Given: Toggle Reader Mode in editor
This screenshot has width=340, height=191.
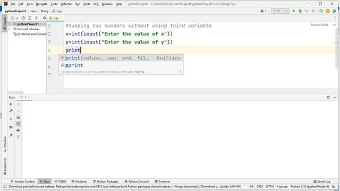Looking at the screenshot, I should [x=319, y=25].
